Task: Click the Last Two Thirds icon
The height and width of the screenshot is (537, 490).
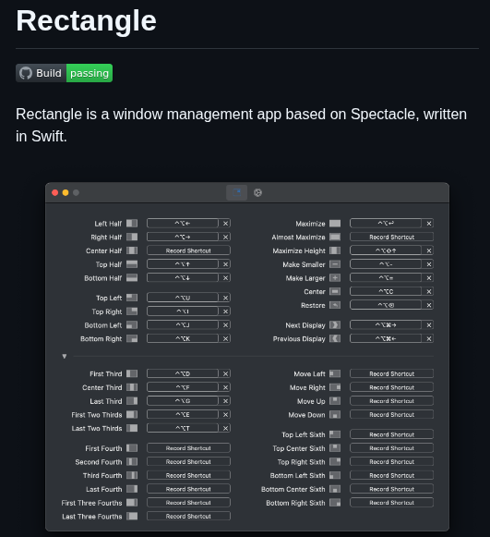Action: (132, 428)
